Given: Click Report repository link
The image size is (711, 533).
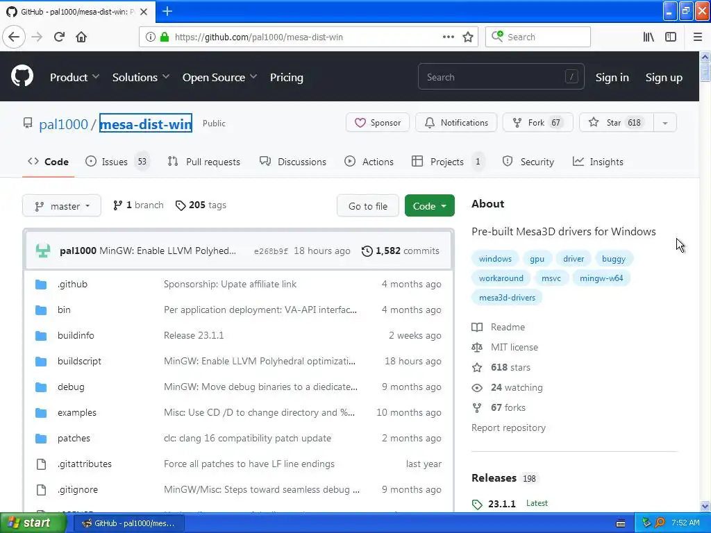Looking at the screenshot, I should point(508,428).
